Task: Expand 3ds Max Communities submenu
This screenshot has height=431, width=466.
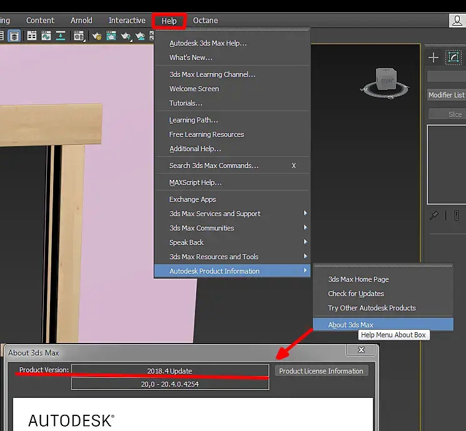Action: 232,228
